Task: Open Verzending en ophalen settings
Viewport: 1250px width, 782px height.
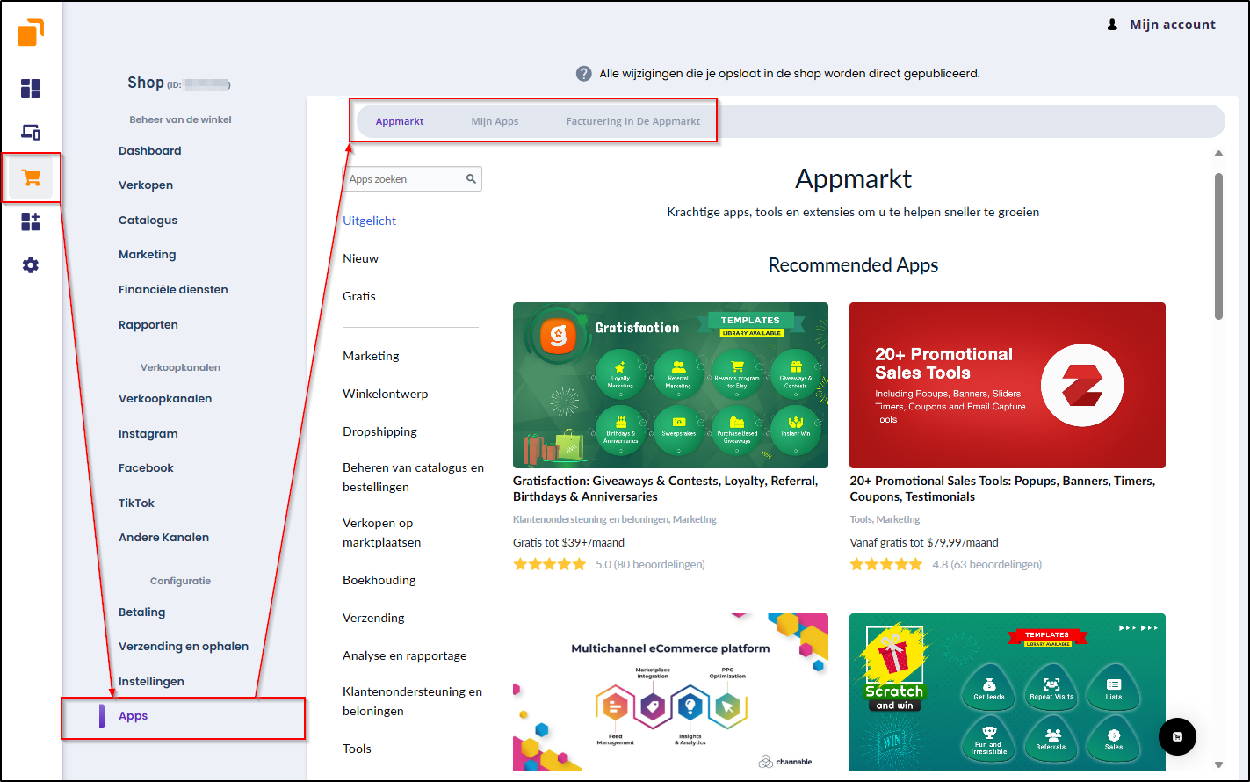Action: click(183, 647)
